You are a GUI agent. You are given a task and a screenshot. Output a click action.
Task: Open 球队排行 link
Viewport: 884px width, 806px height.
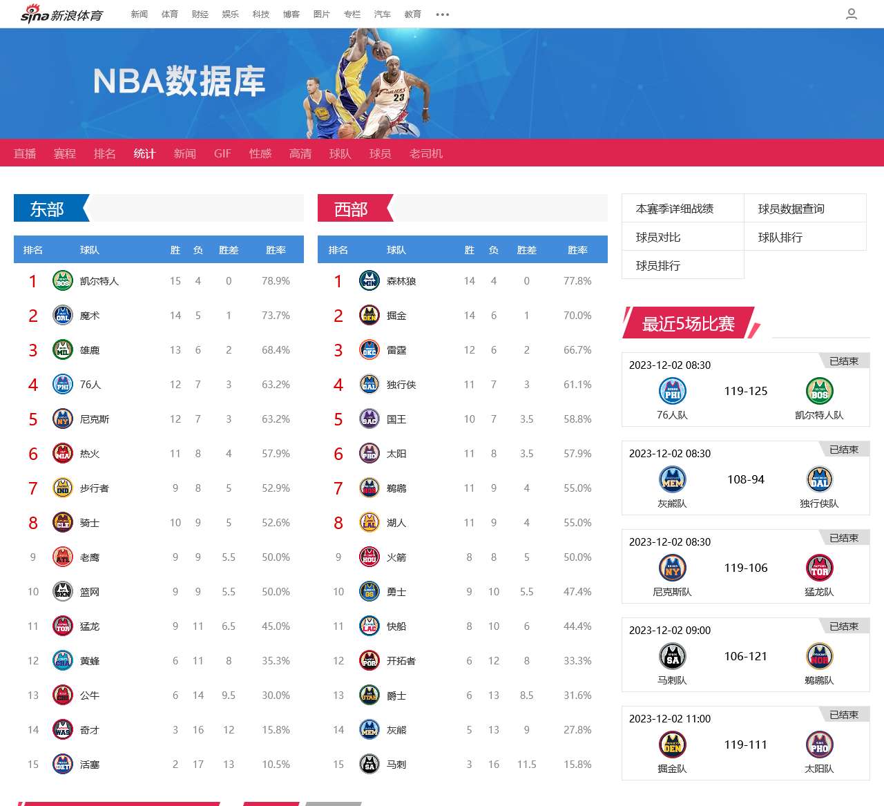tap(780, 237)
